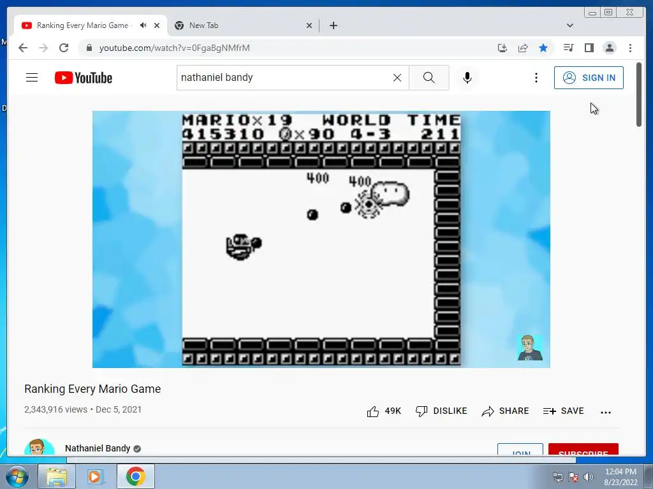The image size is (653, 489).
Task: Click the address bar URL
Action: (x=175, y=48)
